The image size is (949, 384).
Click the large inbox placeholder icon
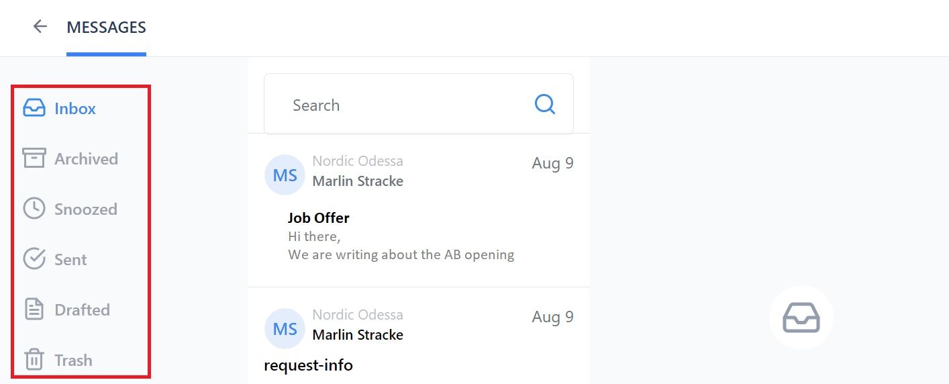801,318
